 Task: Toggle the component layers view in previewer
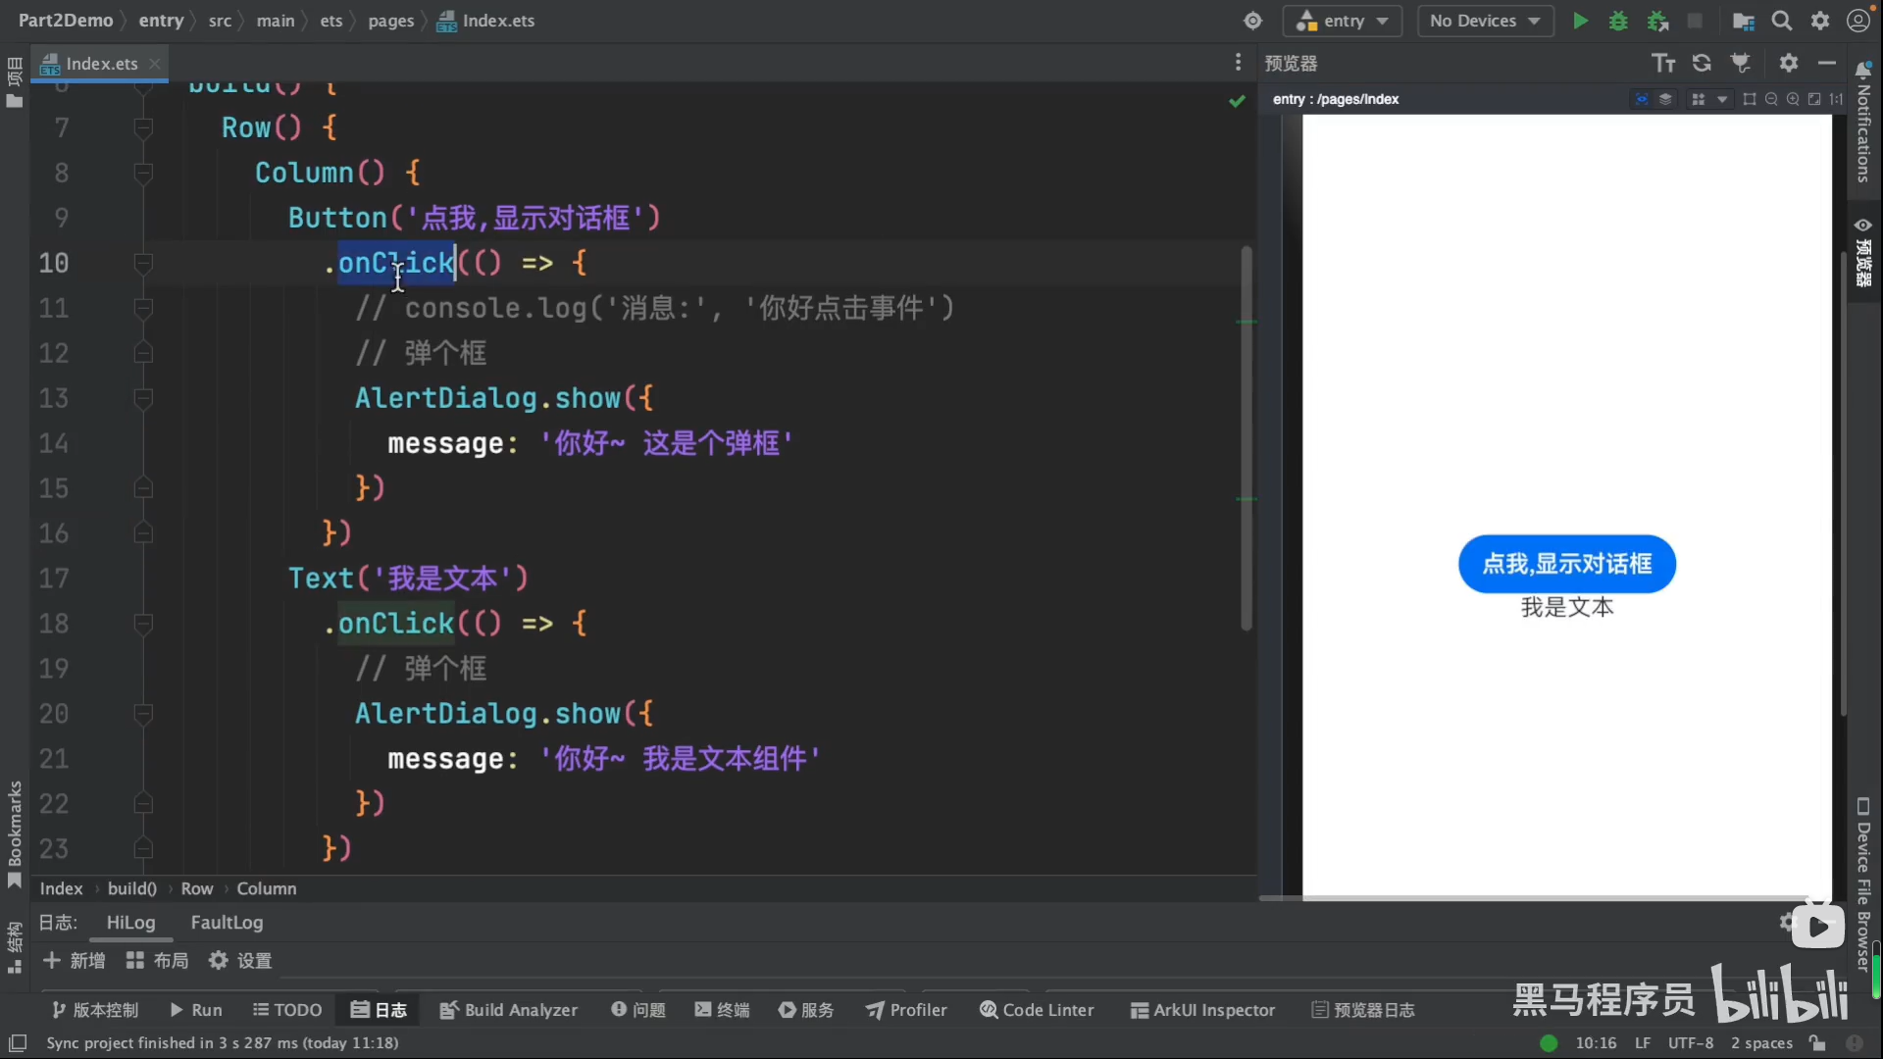1665,99
